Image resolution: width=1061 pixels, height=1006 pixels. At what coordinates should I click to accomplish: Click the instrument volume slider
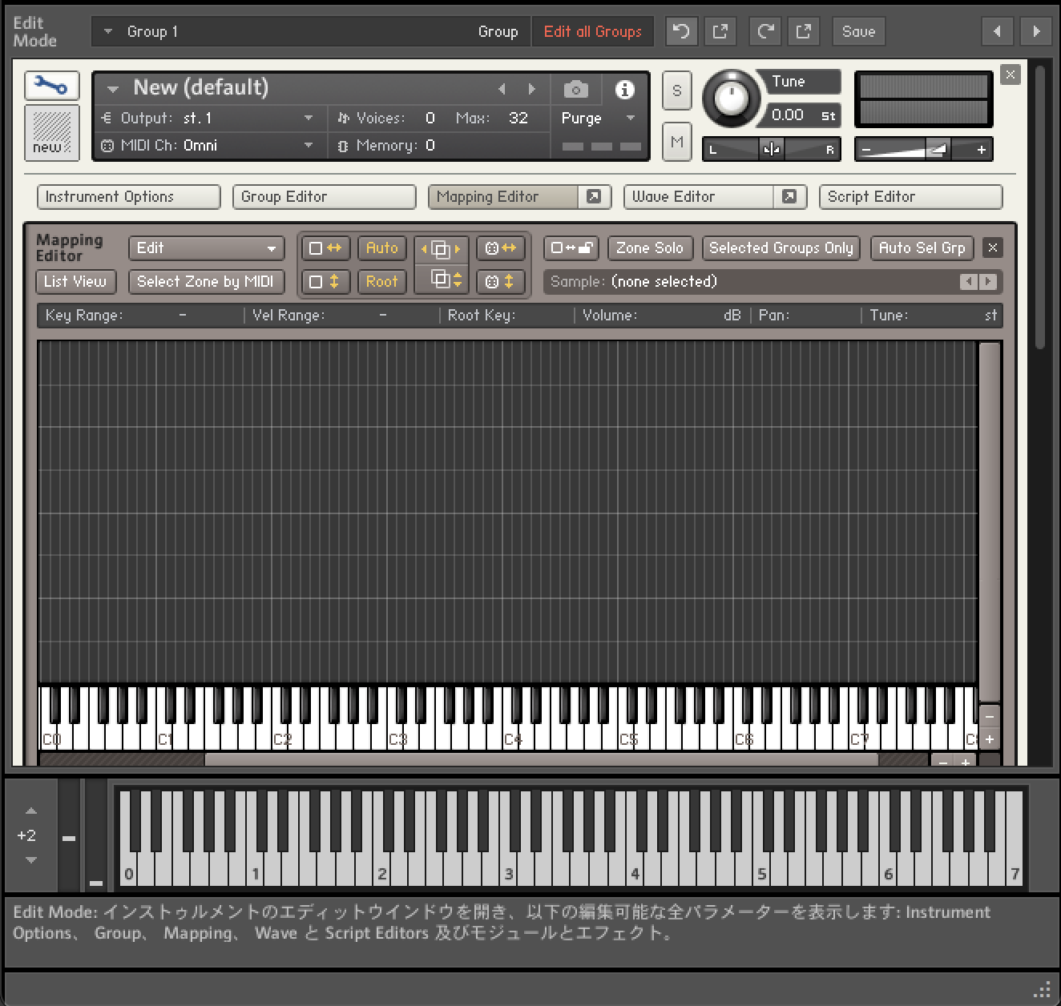[x=924, y=149]
